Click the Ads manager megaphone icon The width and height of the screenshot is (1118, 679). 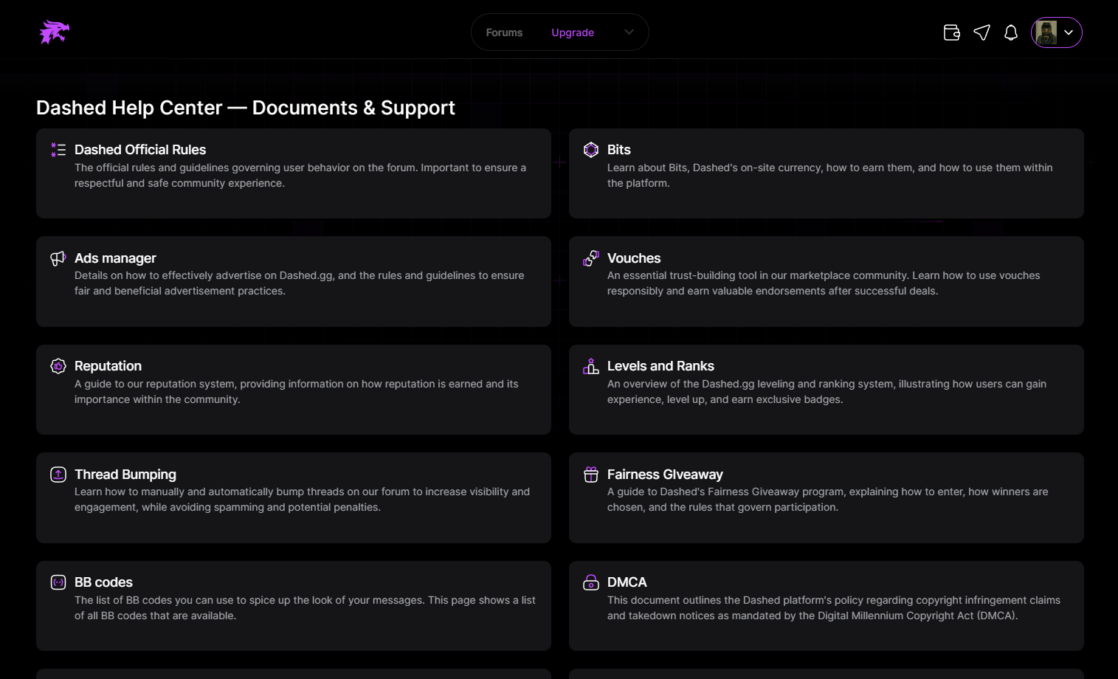point(58,258)
